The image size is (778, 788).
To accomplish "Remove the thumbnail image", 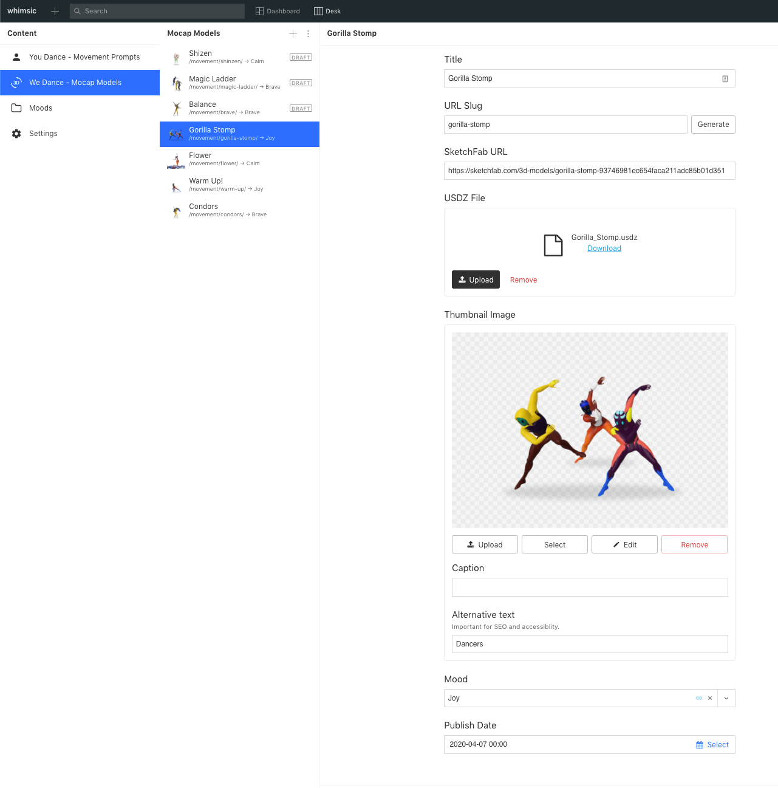I will pyautogui.click(x=694, y=544).
